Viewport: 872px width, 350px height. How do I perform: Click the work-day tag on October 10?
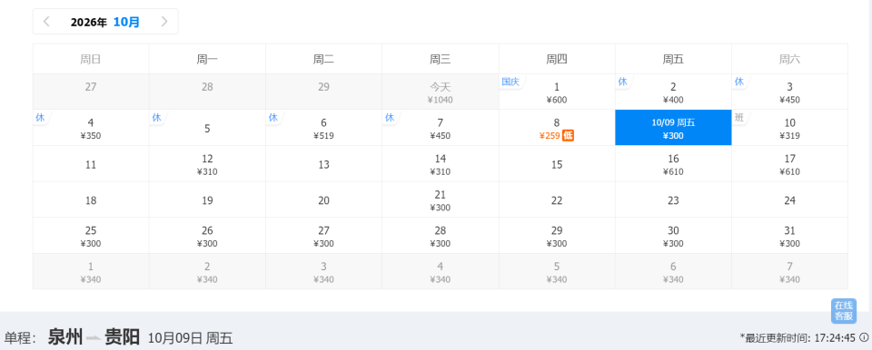[739, 117]
